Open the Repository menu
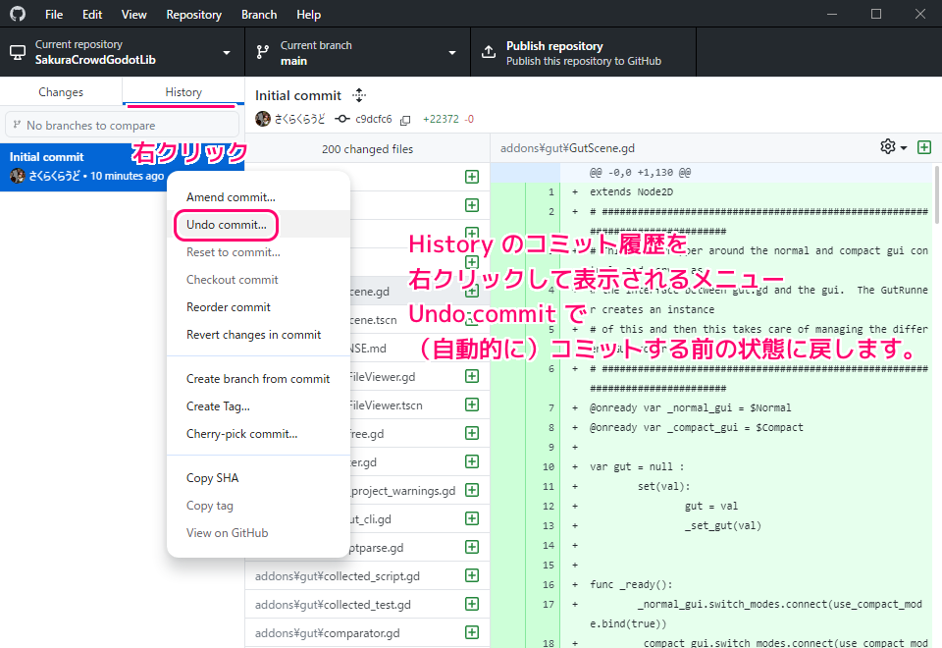The width and height of the screenshot is (942, 648). pos(193,15)
